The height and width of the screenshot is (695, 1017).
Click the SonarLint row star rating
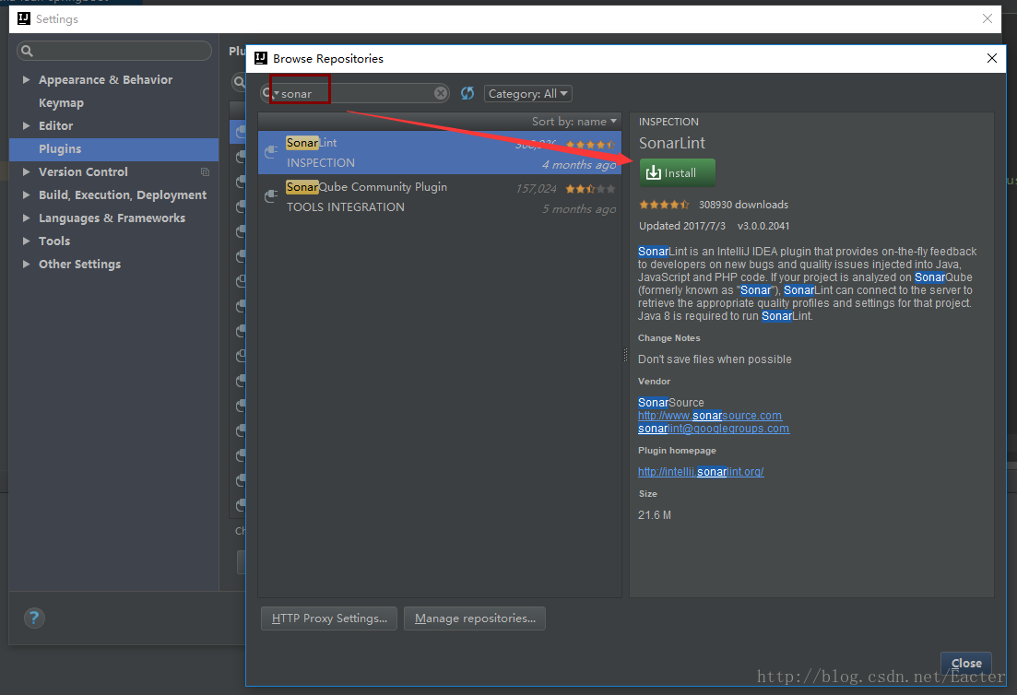coord(590,145)
